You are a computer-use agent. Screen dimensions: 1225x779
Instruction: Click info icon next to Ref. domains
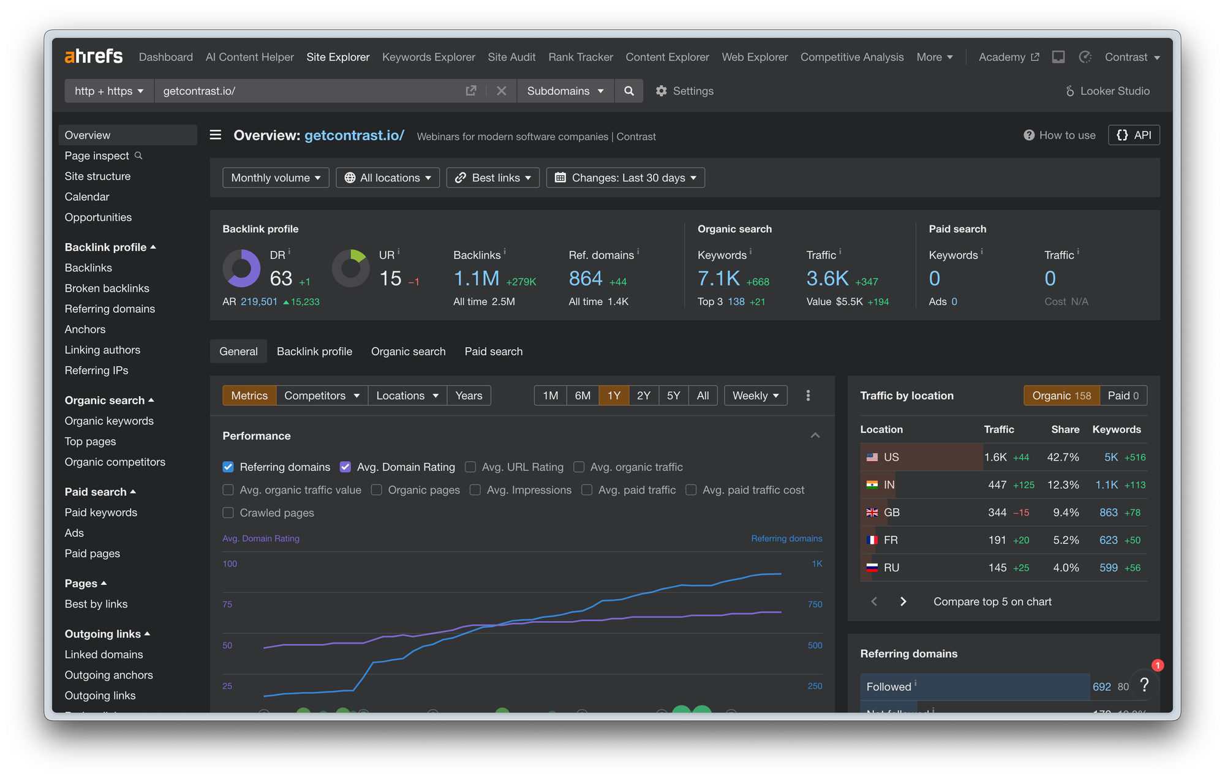pos(638,251)
